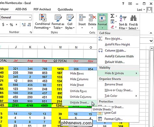Select Hide Rows option

point(77,74)
